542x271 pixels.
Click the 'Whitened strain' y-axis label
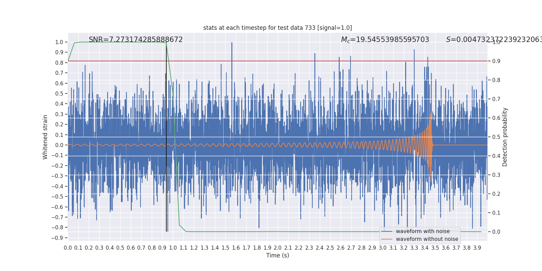tap(45, 137)
